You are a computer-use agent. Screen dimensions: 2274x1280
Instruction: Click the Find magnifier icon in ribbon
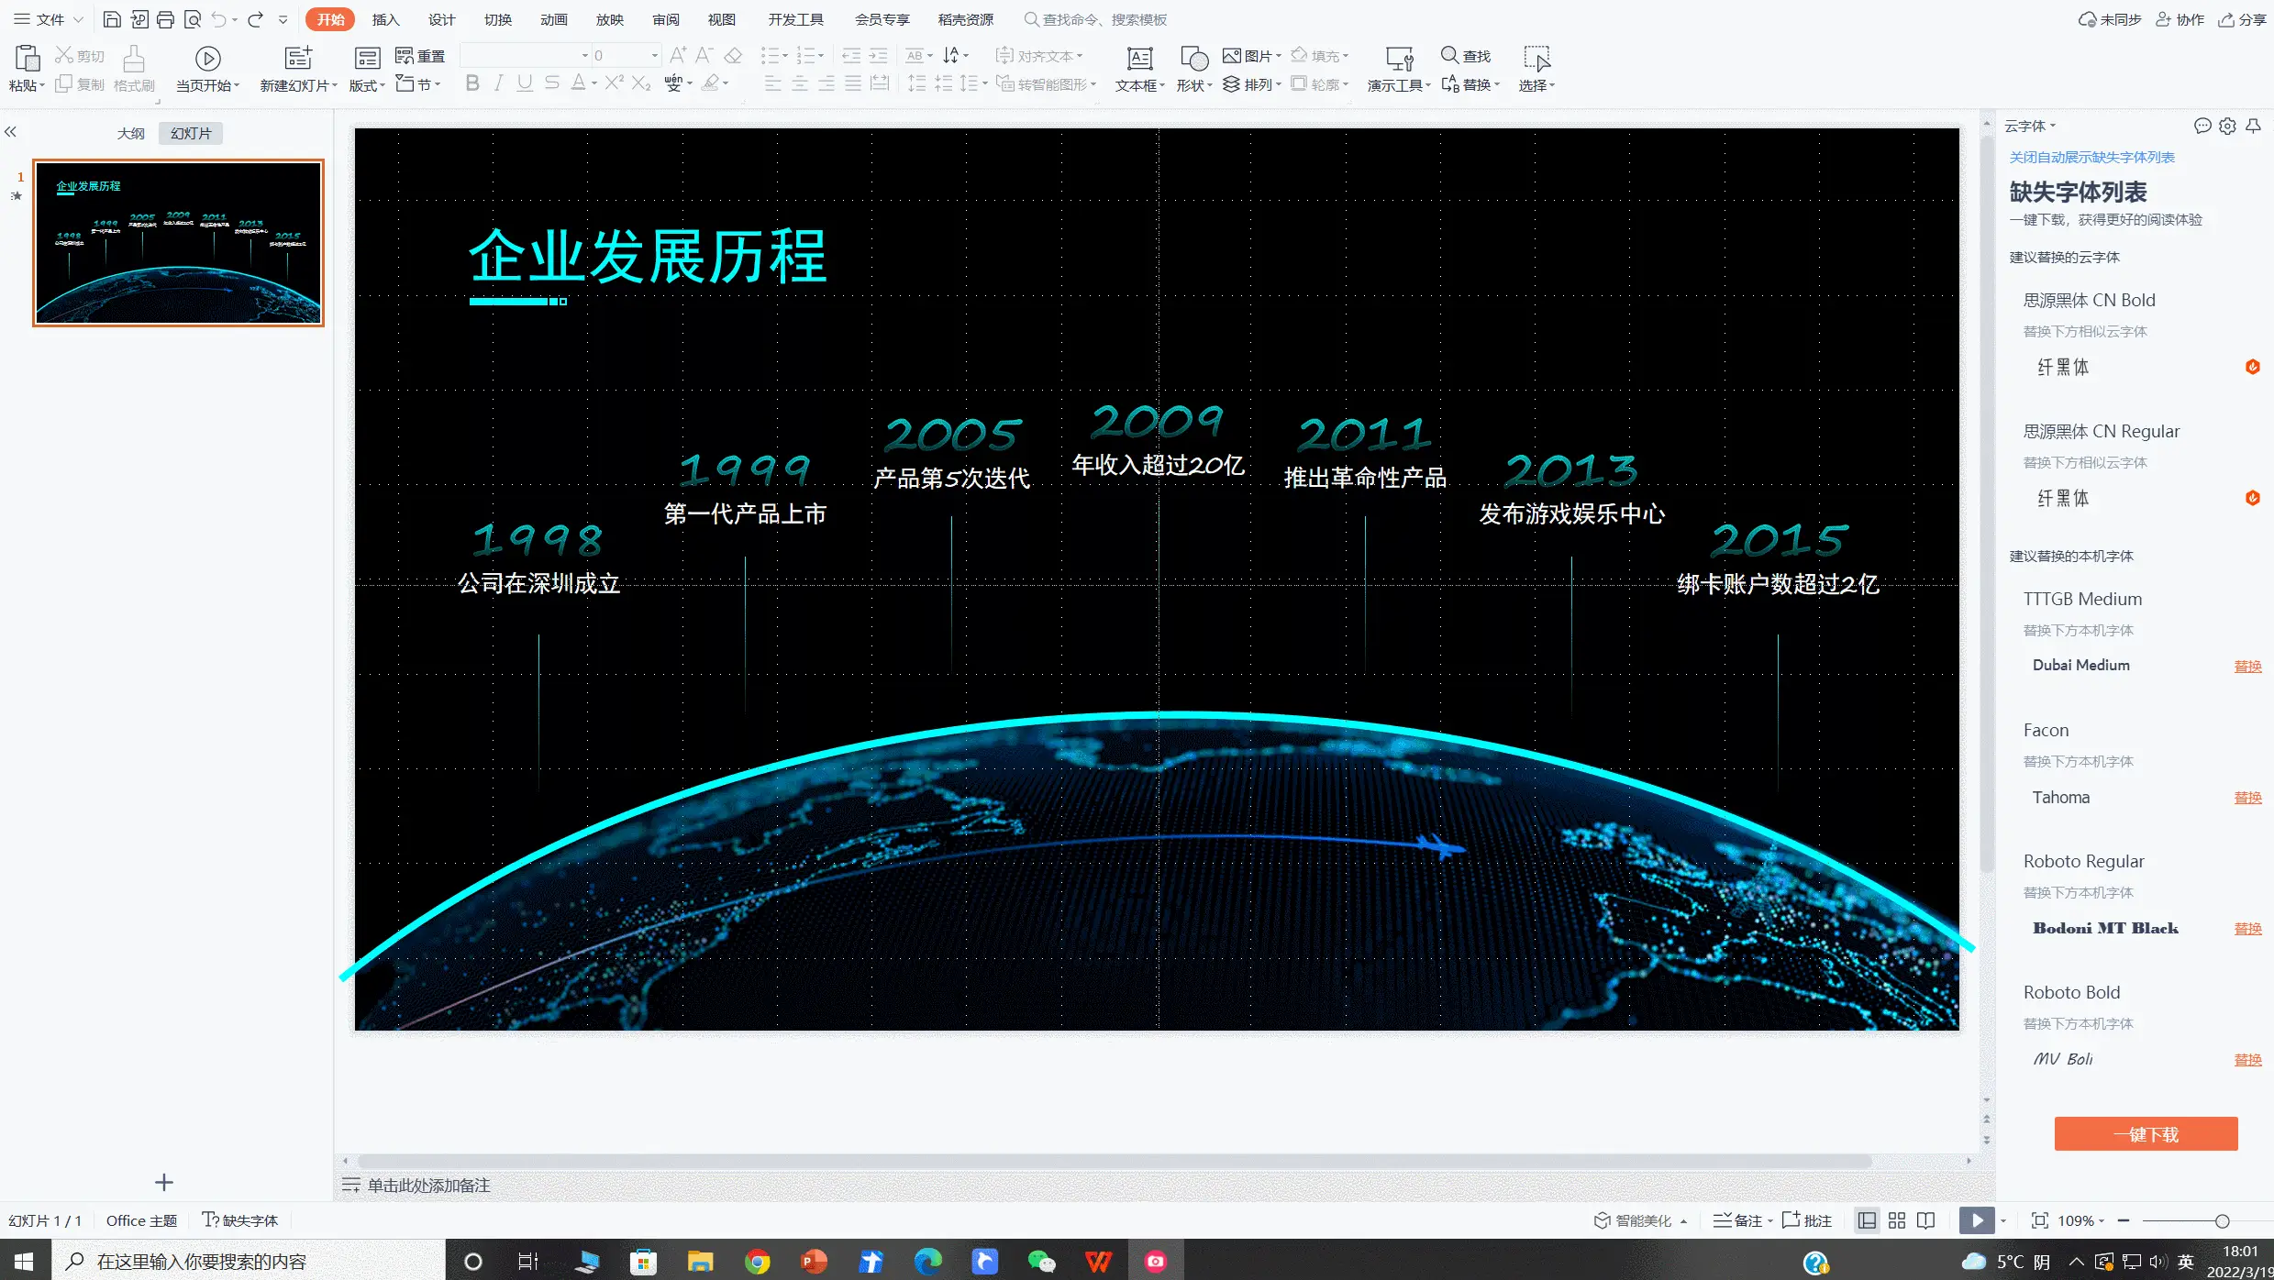1449,55
